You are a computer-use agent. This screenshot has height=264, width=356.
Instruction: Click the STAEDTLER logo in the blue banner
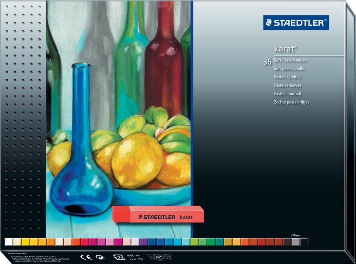(x=296, y=23)
